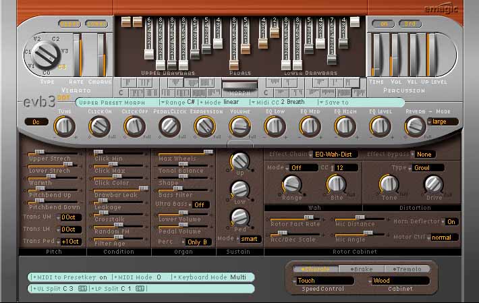Click the Sustain Low knob
This screenshot has height=303, width=479.
[239, 190]
